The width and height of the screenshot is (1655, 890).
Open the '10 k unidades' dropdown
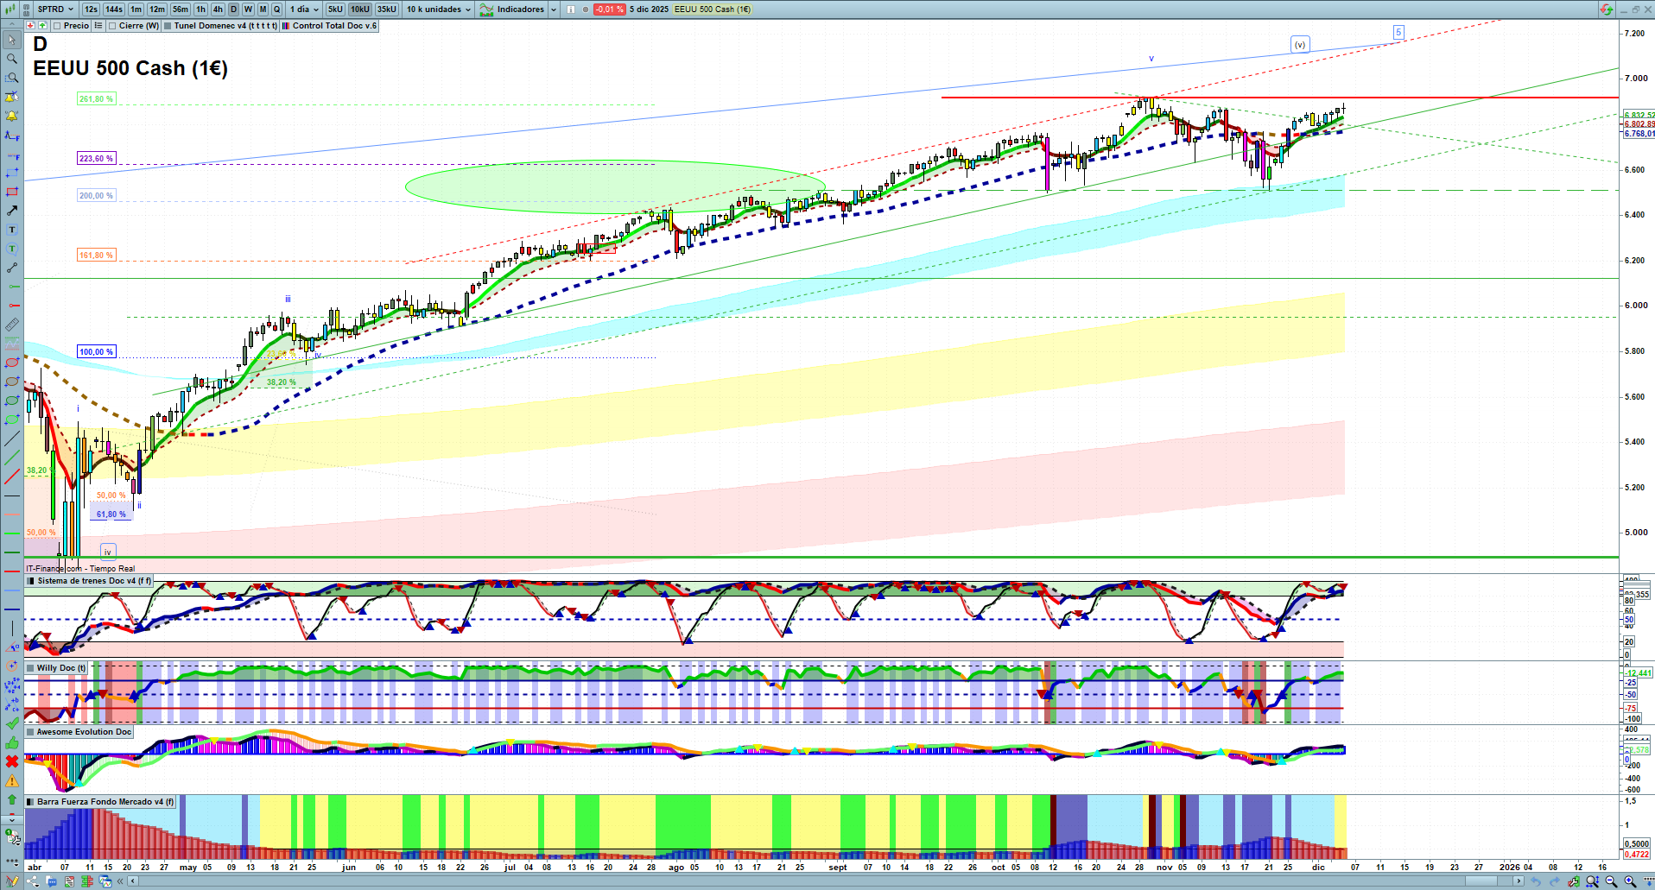pyautogui.click(x=439, y=9)
